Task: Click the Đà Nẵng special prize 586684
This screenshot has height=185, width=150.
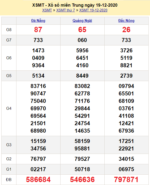Action: 38,179
